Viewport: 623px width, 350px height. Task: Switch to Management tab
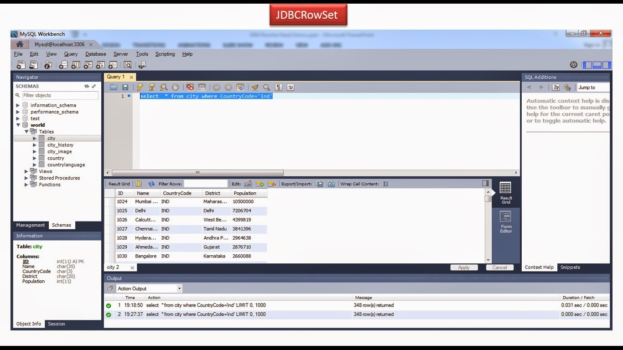[x=31, y=225]
